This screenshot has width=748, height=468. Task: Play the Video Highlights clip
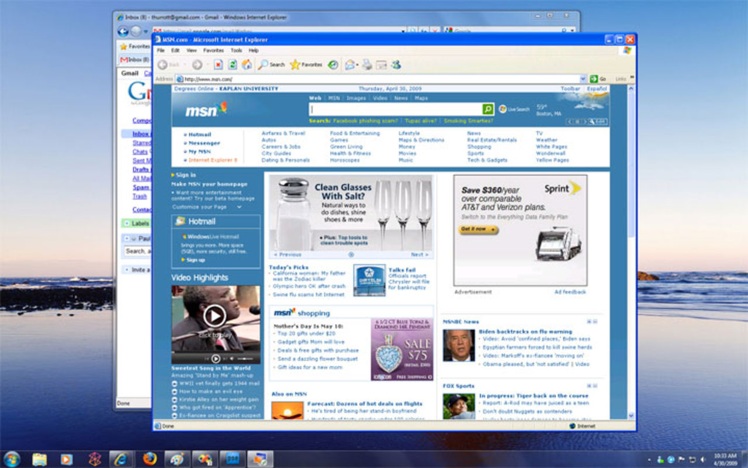point(214,316)
